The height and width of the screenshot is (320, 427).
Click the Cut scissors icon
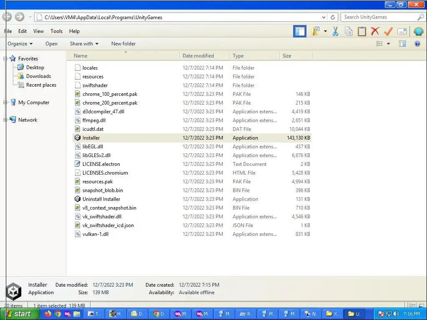click(x=335, y=31)
